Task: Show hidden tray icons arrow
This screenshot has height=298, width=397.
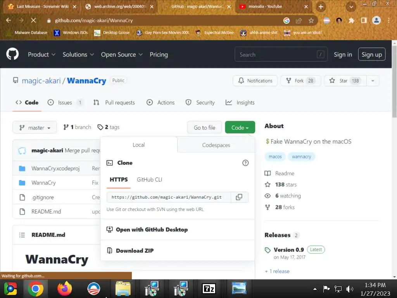Action: (315, 289)
